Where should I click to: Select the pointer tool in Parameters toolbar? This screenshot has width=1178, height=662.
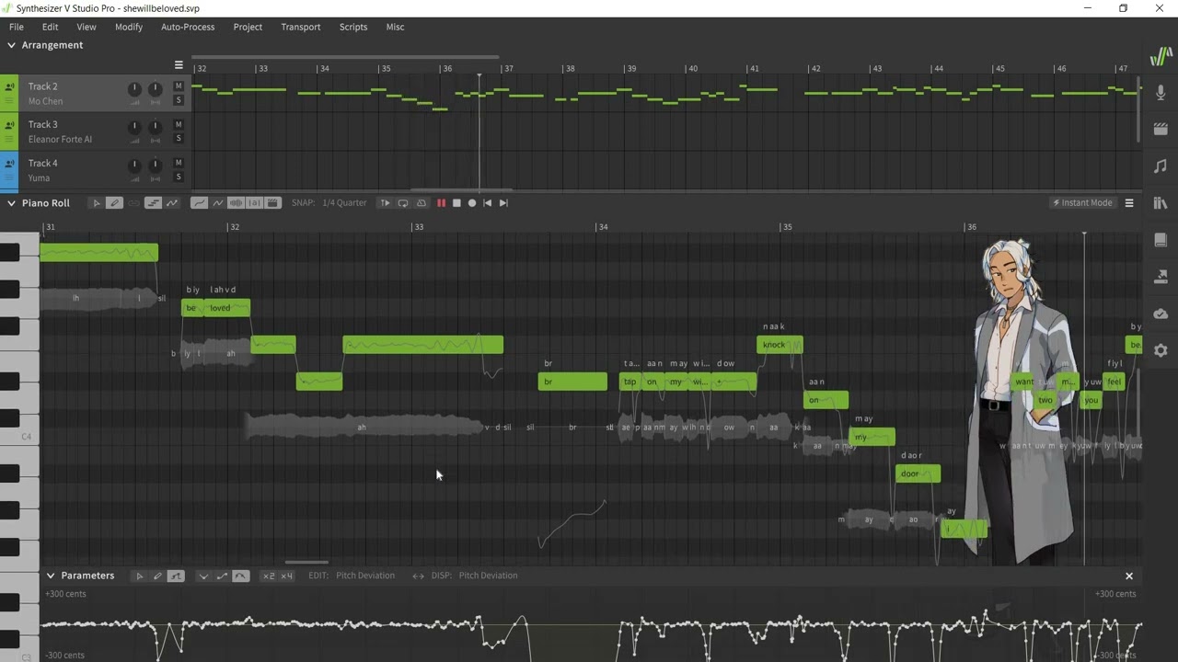(x=140, y=576)
